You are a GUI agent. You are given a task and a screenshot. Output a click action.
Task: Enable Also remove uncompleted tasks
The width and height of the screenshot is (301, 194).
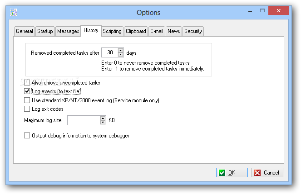click(x=27, y=83)
